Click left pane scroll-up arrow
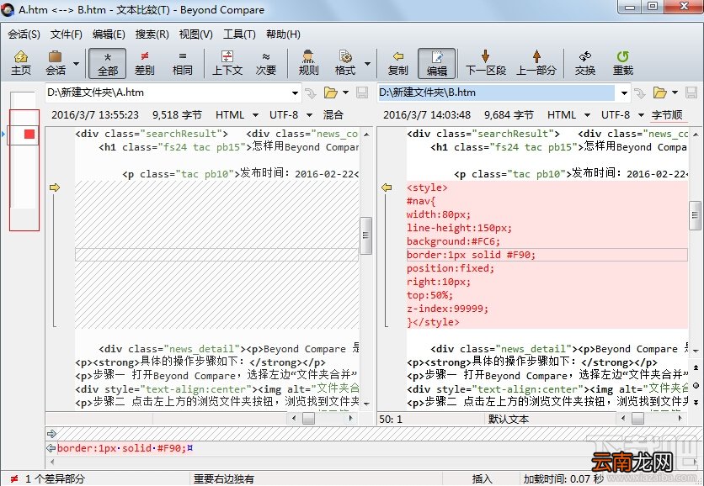Screen dimensions: 704x486 (366, 134)
